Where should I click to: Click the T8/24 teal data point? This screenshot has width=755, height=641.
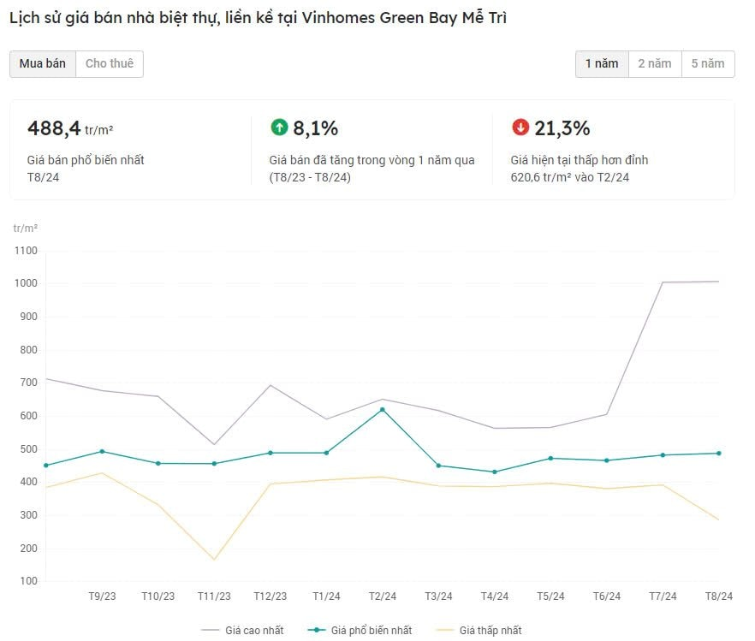(x=718, y=454)
